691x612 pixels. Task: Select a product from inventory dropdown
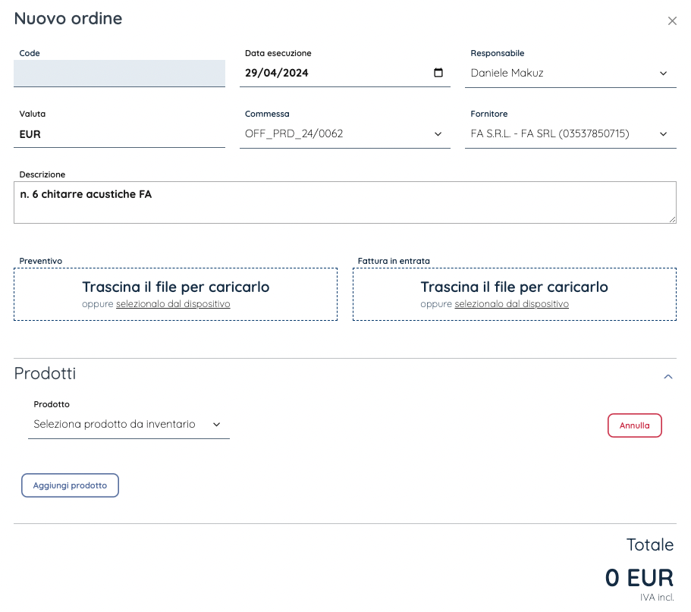point(128,425)
